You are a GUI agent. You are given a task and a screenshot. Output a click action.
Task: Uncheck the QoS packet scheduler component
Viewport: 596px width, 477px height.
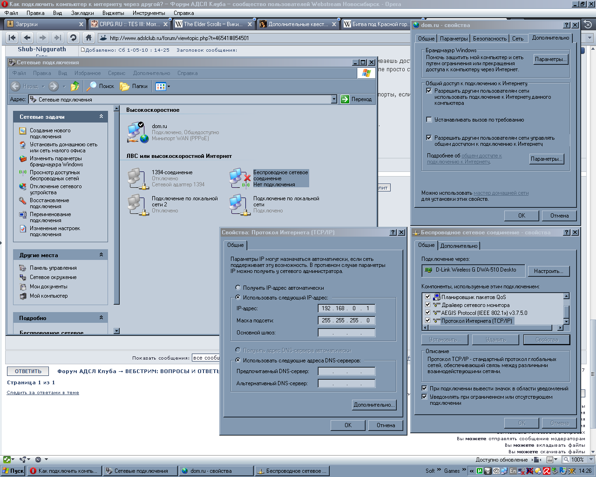(427, 297)
